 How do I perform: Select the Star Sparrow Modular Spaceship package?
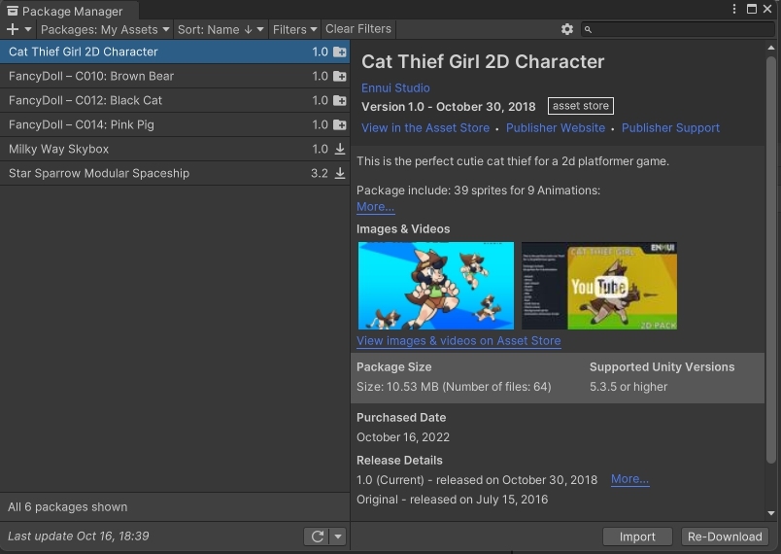(174, 173)
